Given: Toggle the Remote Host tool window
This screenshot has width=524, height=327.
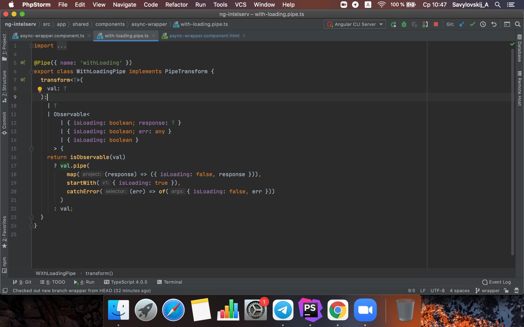Looking at the screenshot, I should (519, 88).
